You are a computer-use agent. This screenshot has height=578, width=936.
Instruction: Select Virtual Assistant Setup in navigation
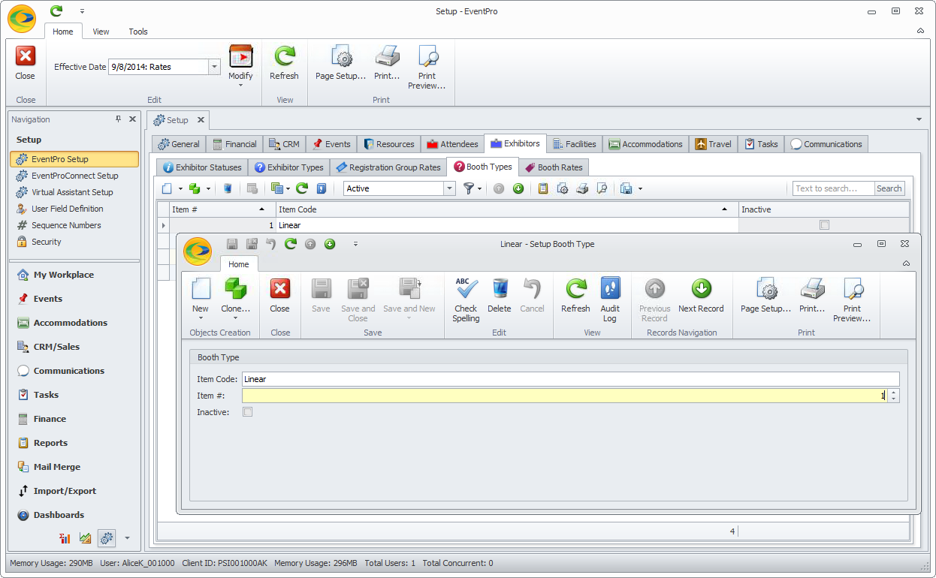tap(72, 192)
